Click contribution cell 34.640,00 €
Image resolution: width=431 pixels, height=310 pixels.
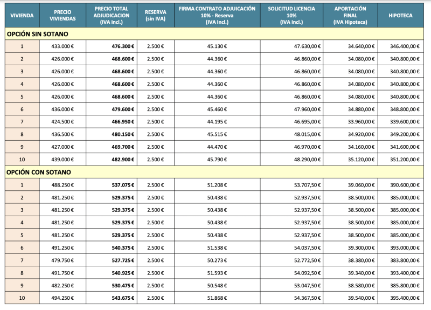351,46
